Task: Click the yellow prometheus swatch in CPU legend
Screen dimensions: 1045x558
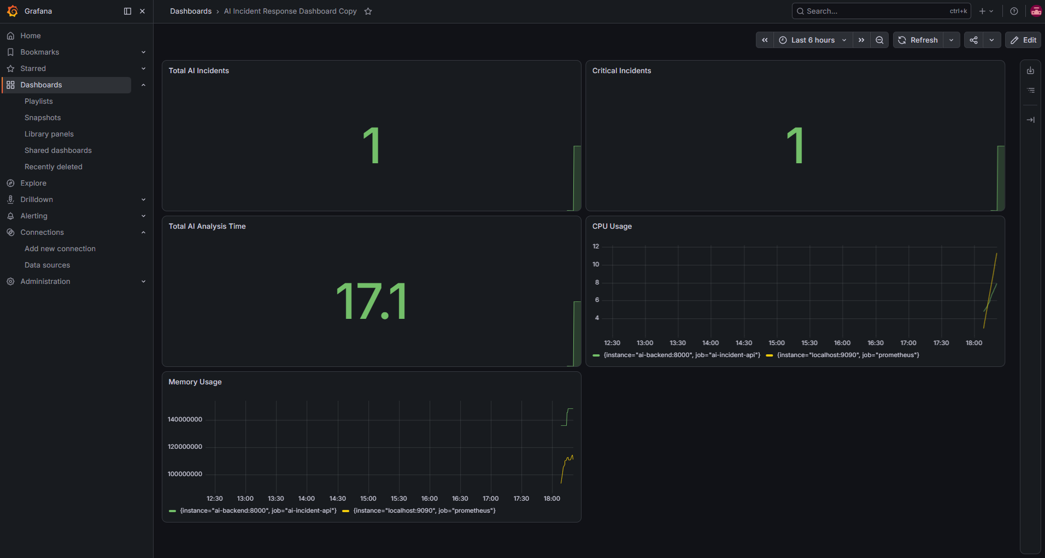Action: tap(770, 355)
